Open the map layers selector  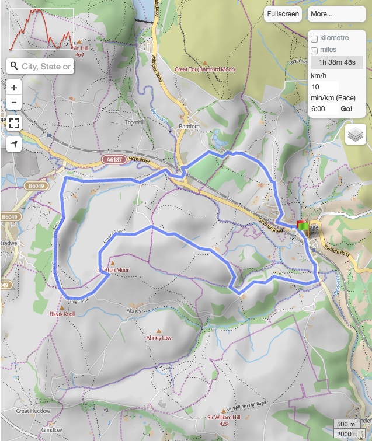point(355,134)
